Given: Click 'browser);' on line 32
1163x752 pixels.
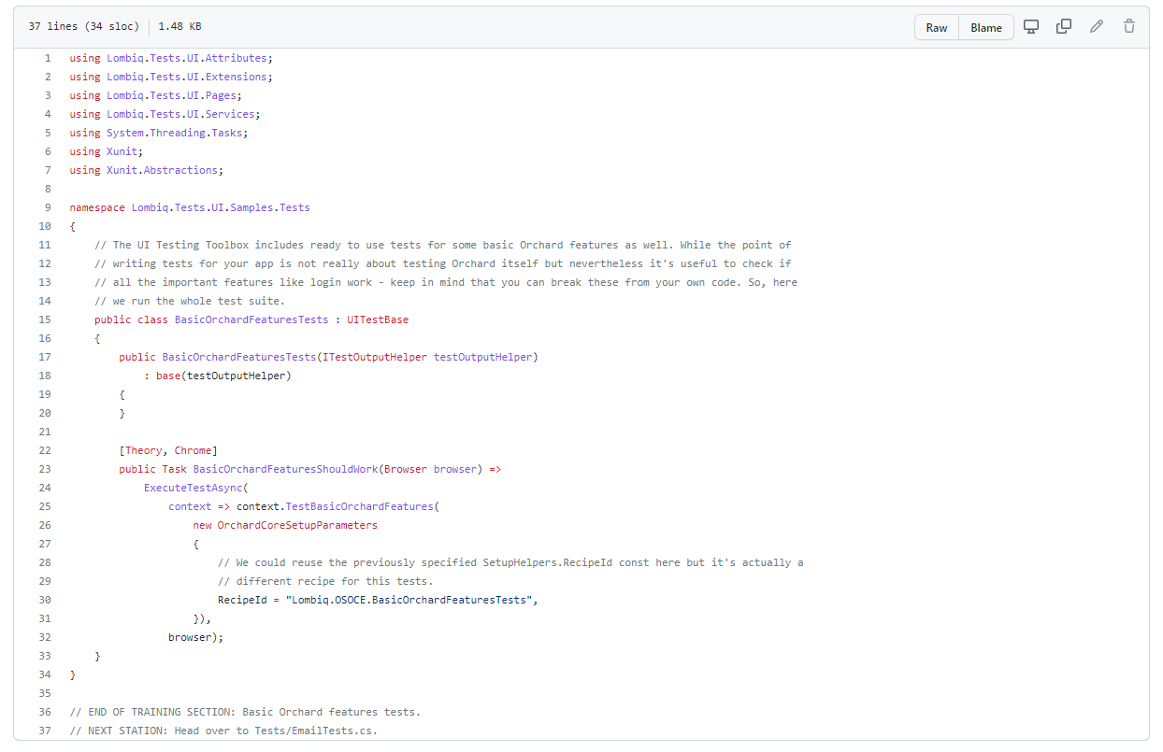Looking at the screenshot, I should coord(196,637).
